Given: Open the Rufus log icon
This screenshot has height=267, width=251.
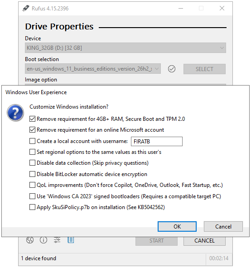Looking at the screenshot, I should click(x=71, y=240).
